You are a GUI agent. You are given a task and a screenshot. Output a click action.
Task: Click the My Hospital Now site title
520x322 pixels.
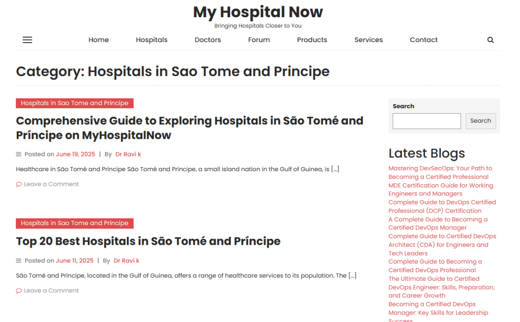(x=257, y=12)
